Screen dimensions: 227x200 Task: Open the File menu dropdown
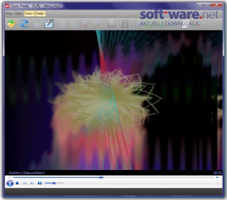(x=10, y=14)
